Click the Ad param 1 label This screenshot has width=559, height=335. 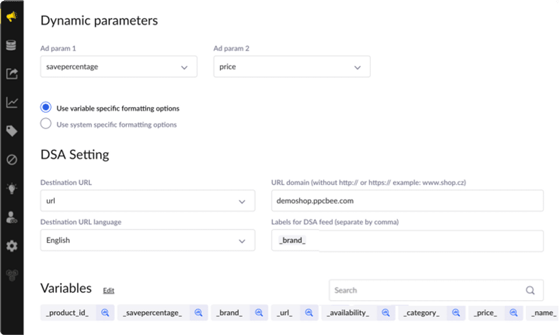(58, 48)
